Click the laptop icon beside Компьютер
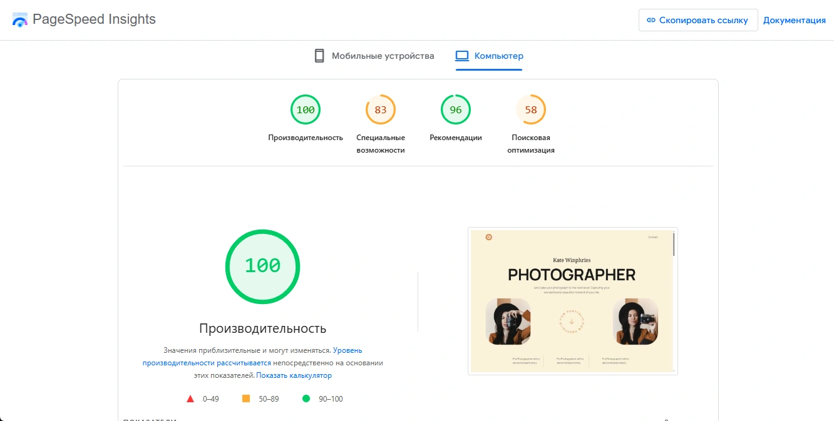The width and height of the screenshot is (834, 421). (x=462, y=56)
